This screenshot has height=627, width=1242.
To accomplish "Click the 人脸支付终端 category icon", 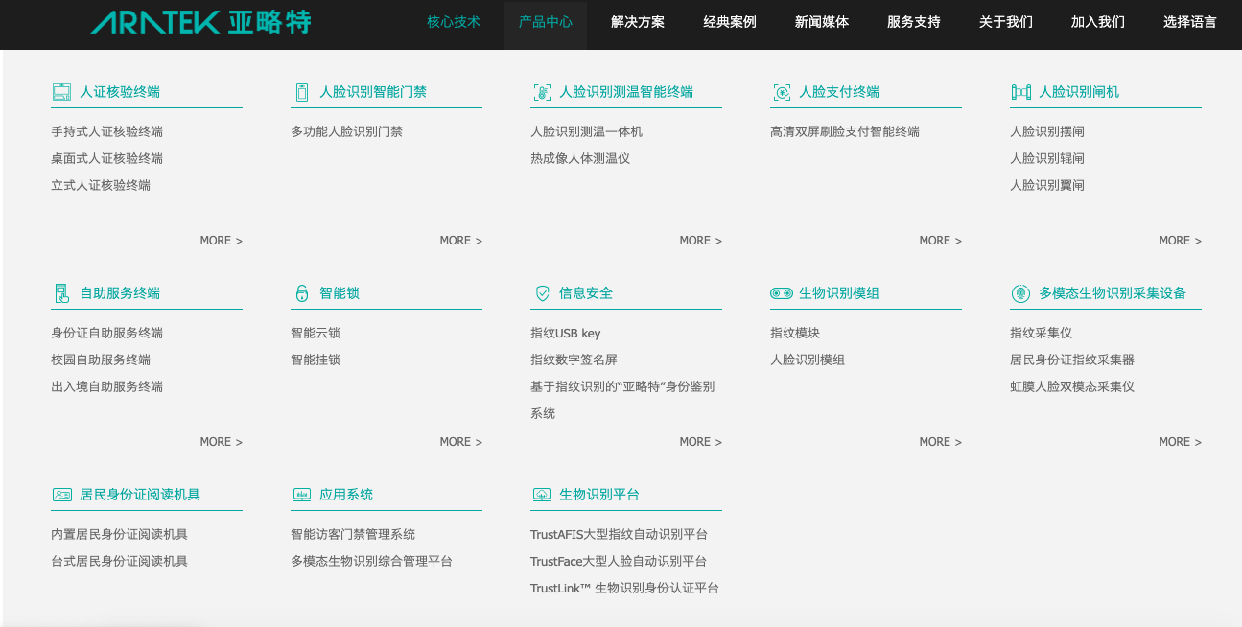I will (x=781, y=92).
